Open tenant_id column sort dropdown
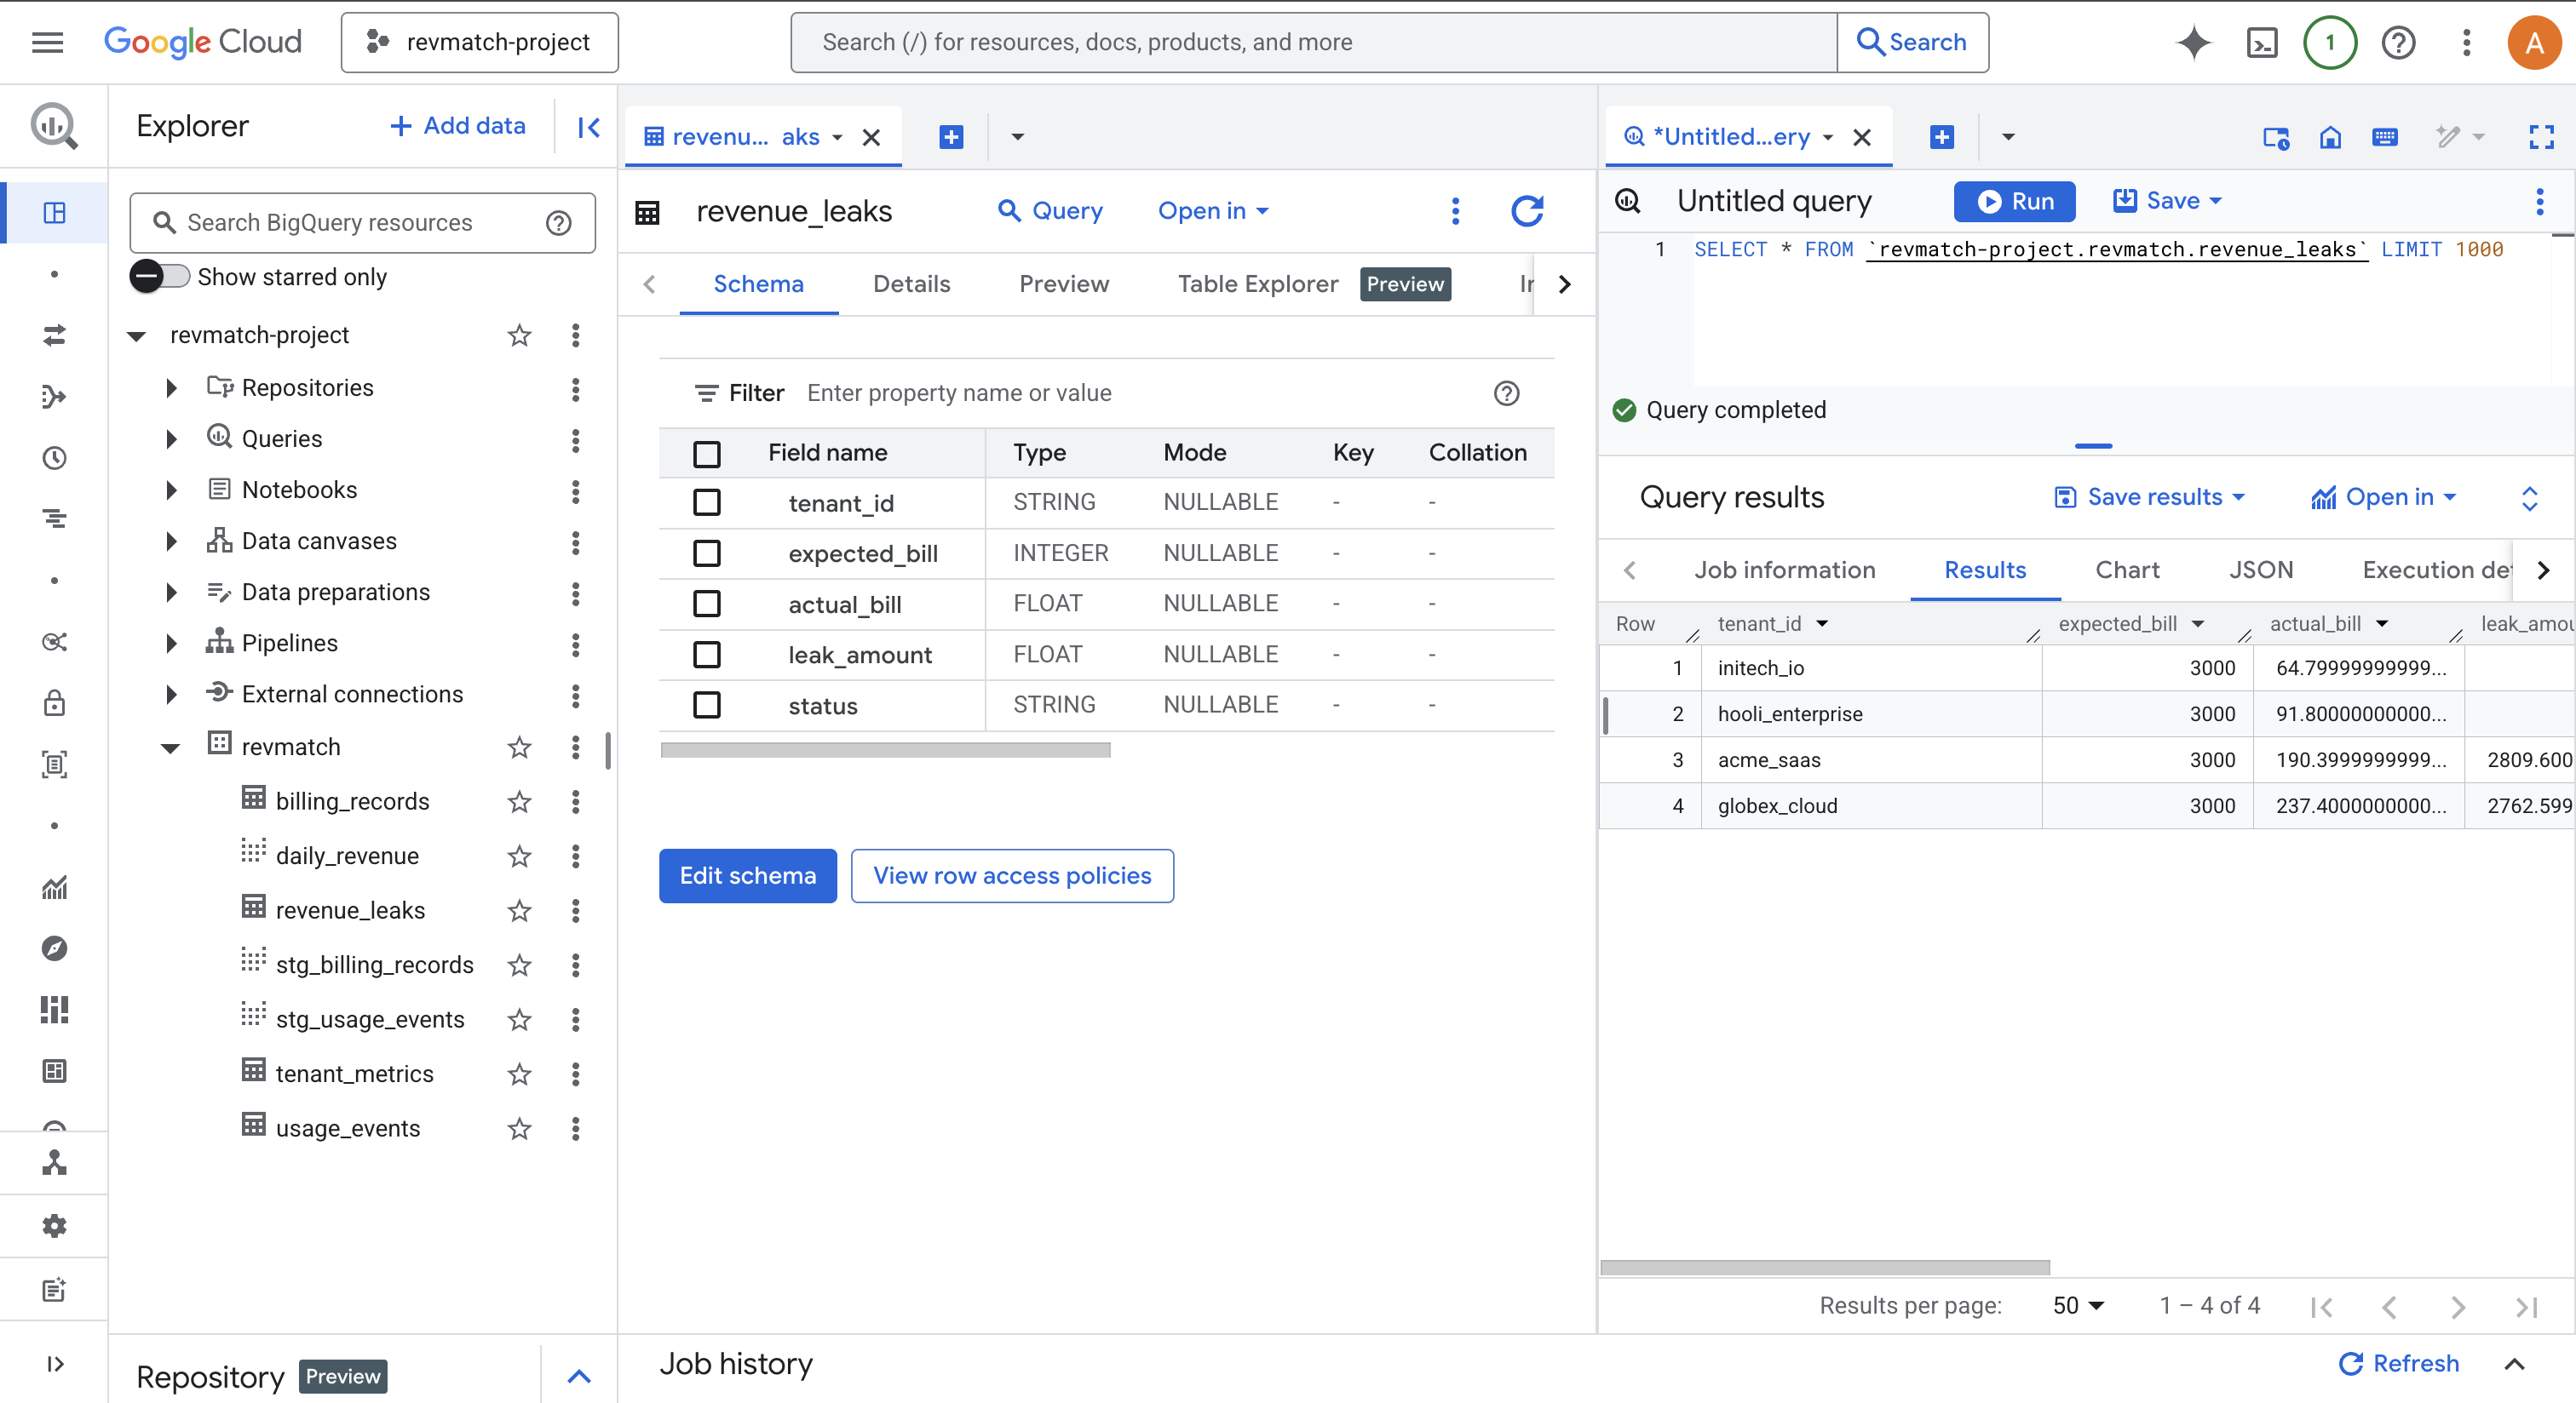The width and height of the screenshot is (2576, 1403). tap(1822, 623)
